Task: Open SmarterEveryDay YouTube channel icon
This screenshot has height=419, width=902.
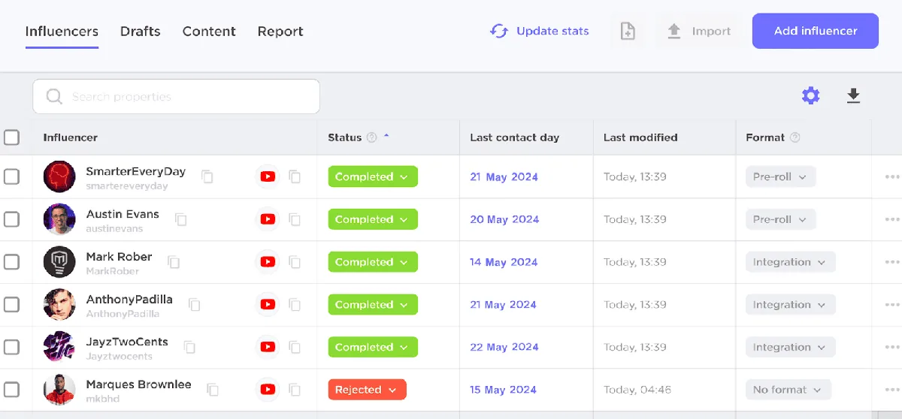Action: click(x=268, y=176)
